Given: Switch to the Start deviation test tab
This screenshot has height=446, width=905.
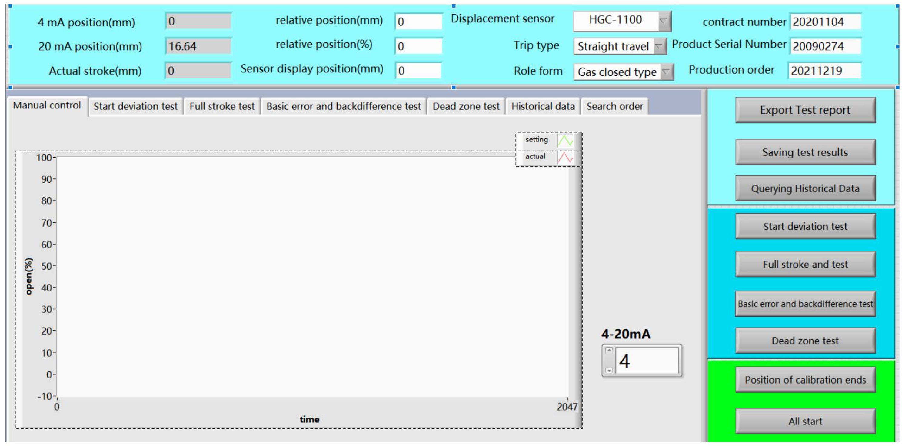Looking at the screenshot, I should [135, 106].
